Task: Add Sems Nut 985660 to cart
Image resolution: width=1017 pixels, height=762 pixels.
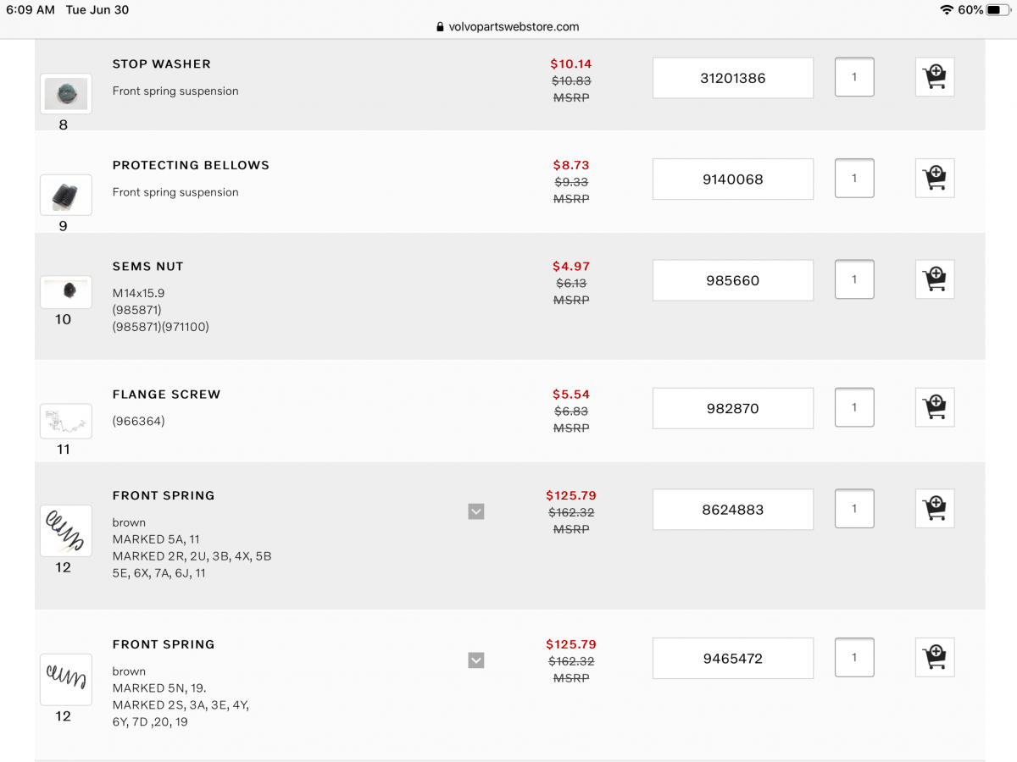Action: pyautogui.click(x=935, y=279)
